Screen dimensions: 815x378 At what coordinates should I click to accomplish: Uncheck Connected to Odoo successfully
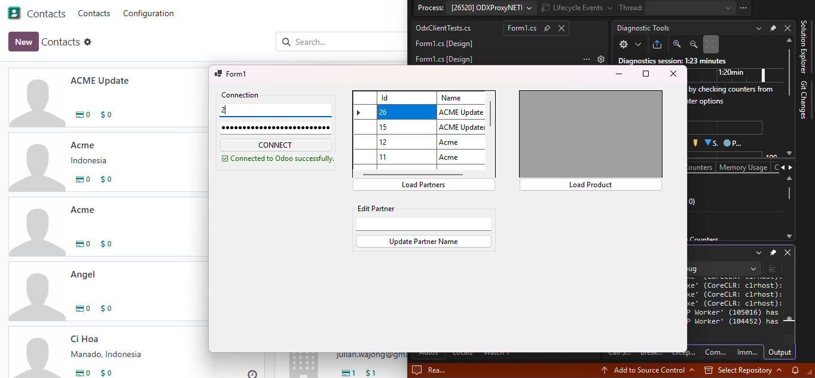pyautogui.click(x=225, y=158)
